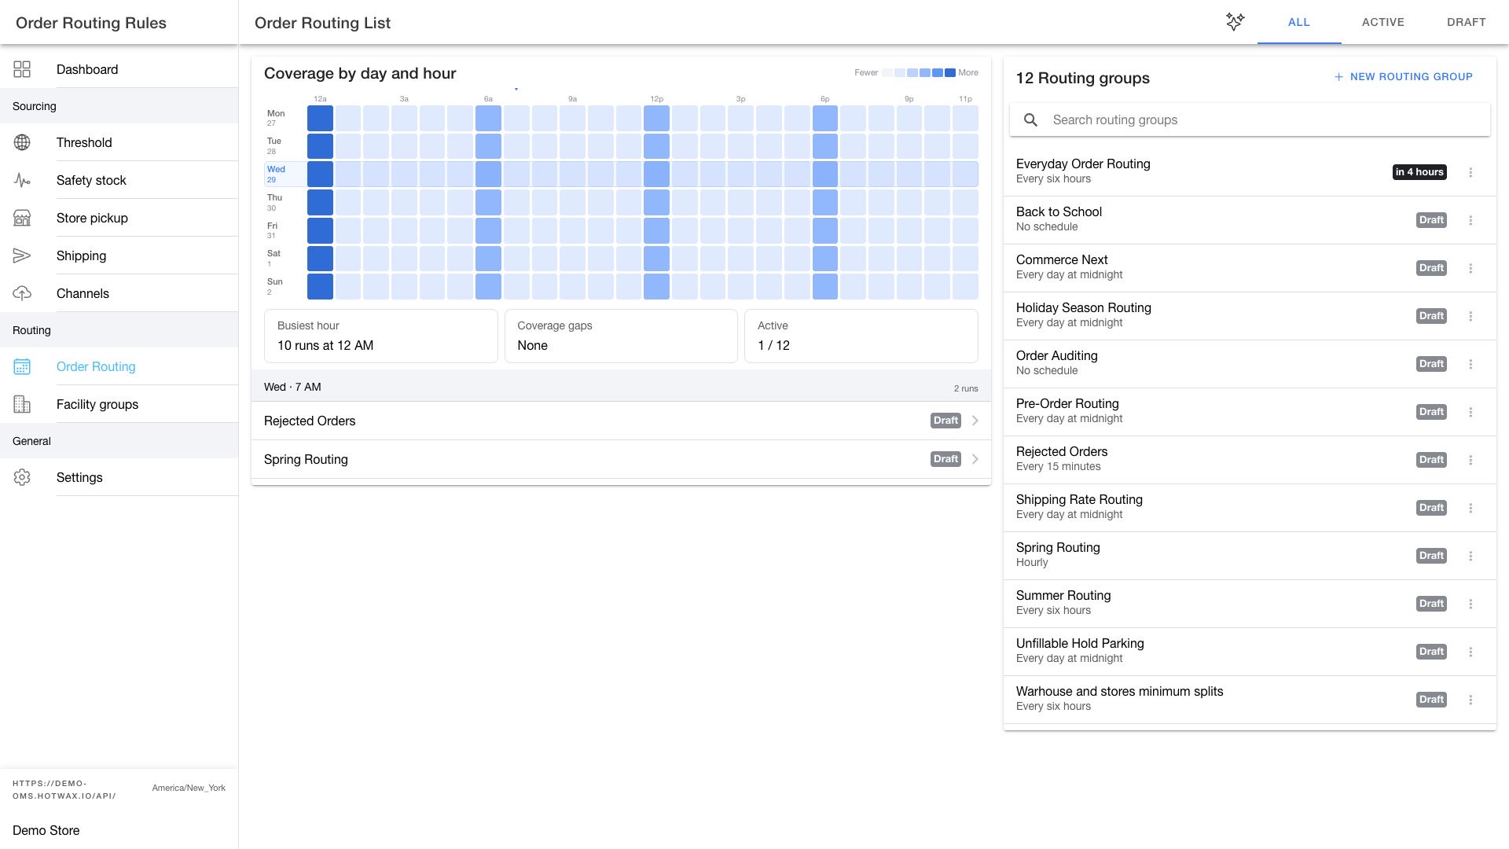The image size is (1509, 849).
Task: Open options menu for Pre-Order Routing
Action: pyautogui.click(x=1470, y=412)
